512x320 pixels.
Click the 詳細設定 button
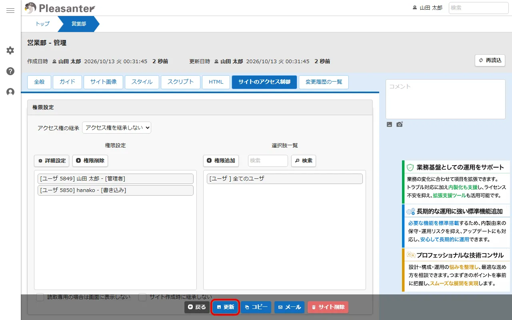(52, 161)
